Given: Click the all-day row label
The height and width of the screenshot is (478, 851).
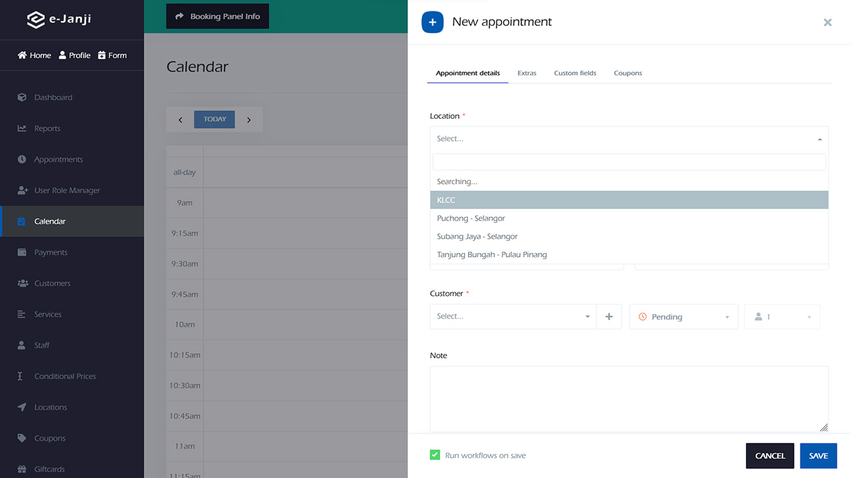Looking at the screenshot, I should coord(184,173).
